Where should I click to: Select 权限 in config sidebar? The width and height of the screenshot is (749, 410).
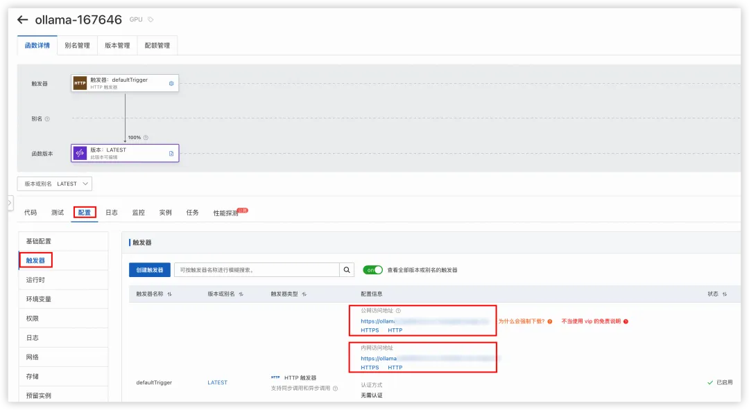pyautogui.click(x=64, y=319)
